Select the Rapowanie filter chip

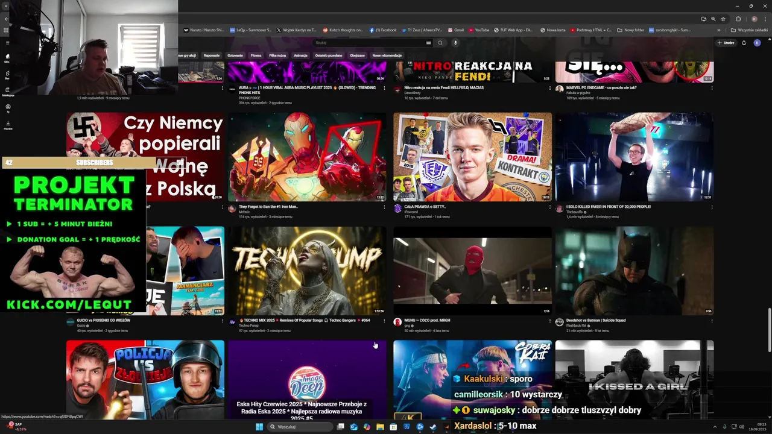[212, 55]
